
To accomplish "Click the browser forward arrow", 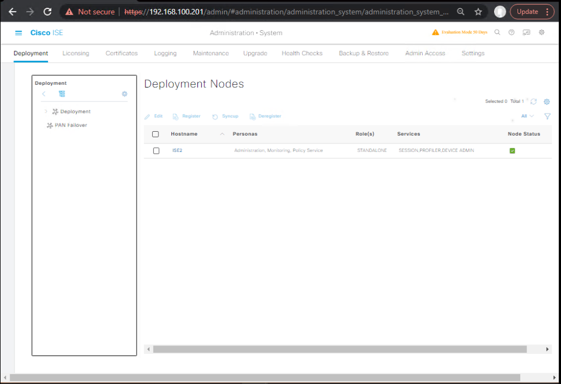I will (x=30, y=12).
